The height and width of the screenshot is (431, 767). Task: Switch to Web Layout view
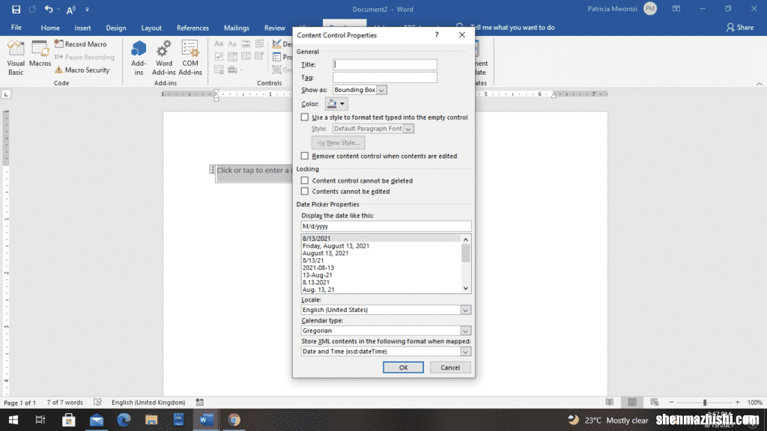tap(655, 402)
